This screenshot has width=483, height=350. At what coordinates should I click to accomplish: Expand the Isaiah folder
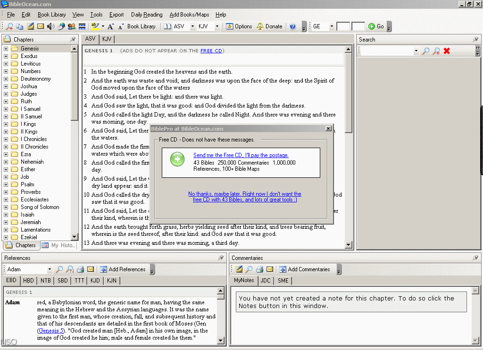[6, 215]
